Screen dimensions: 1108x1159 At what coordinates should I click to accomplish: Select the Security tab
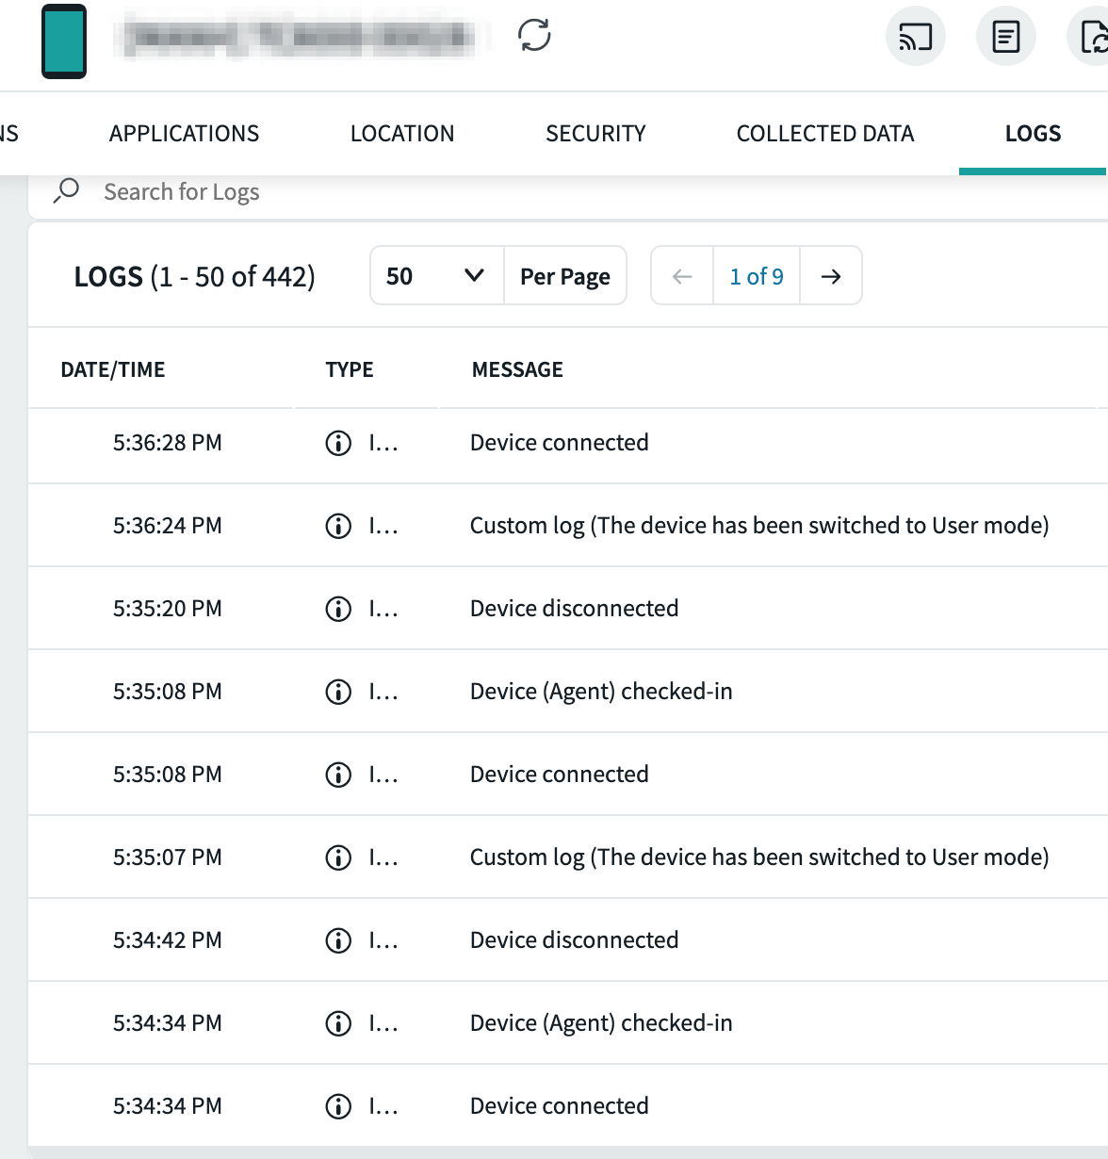click(x=595, y=134)
